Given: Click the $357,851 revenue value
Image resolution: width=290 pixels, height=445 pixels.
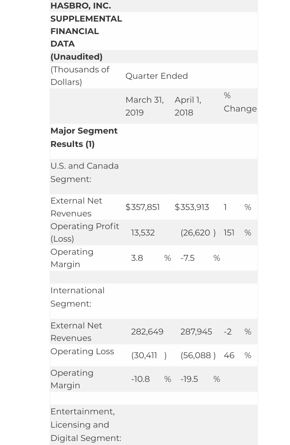Looking at the screenshot, I should click(x=143, y=207).
